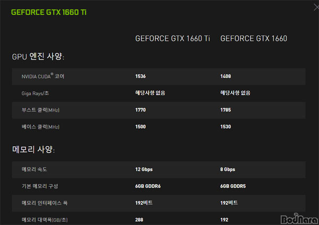Click the 기본 메모리 구성 row label
The width and height of the screenshot is (319, 225).
(40, 186)
